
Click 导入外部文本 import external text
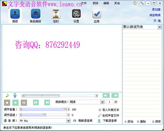coord(109,110)
